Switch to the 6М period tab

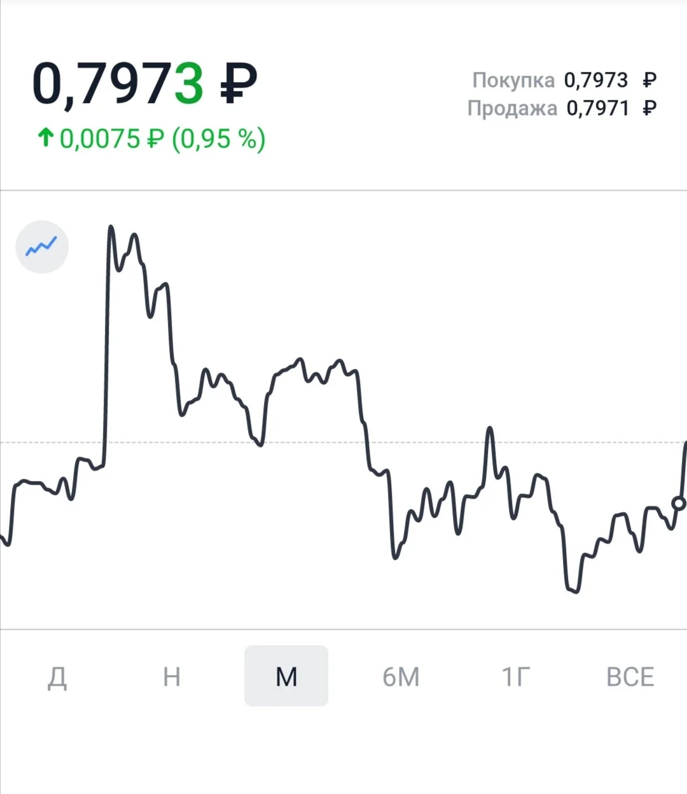401,677
